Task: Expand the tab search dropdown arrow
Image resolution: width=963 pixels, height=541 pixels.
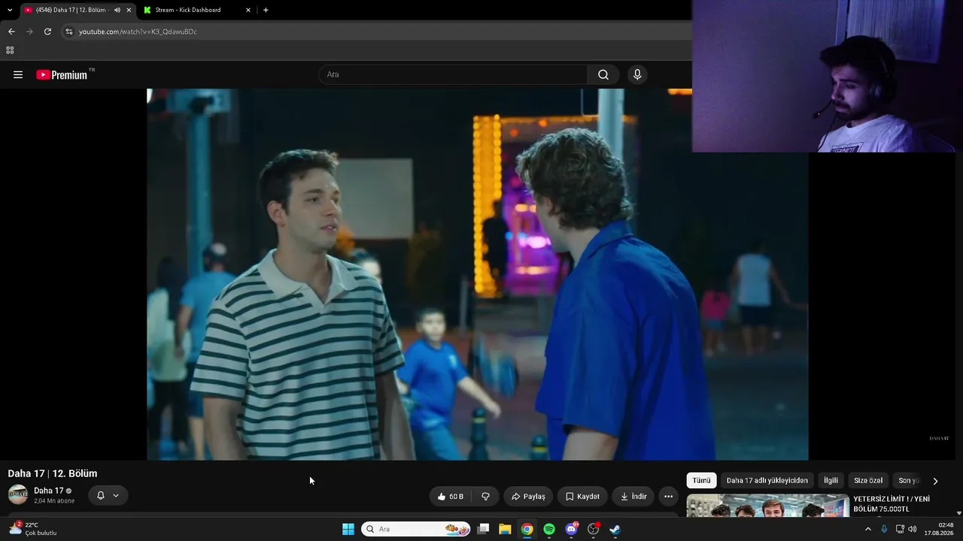Action: (x=10, y=10)
